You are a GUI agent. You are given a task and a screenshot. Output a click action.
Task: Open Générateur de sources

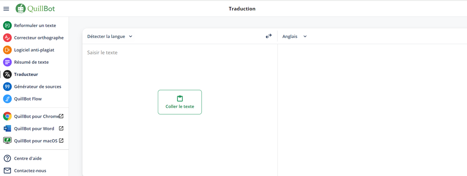[34, 87]
